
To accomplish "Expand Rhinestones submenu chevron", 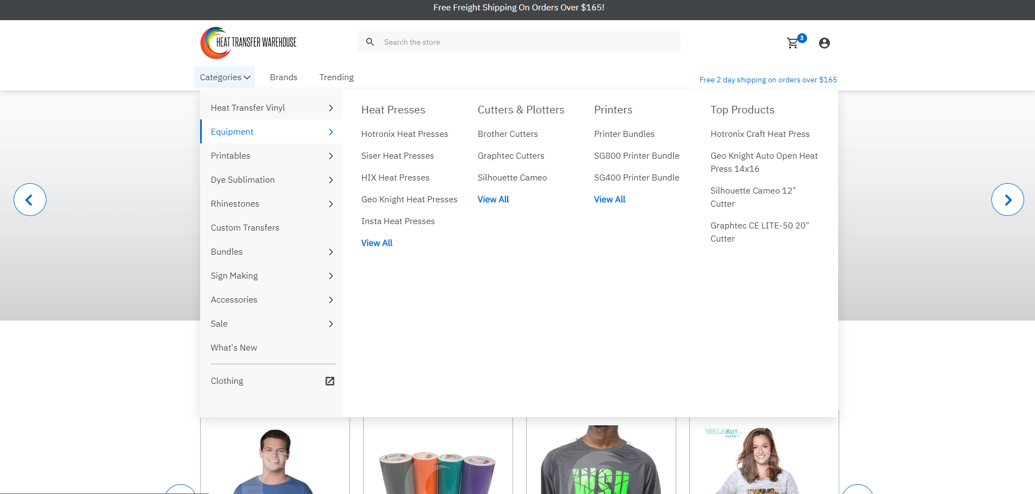I will tap(331, 204).
